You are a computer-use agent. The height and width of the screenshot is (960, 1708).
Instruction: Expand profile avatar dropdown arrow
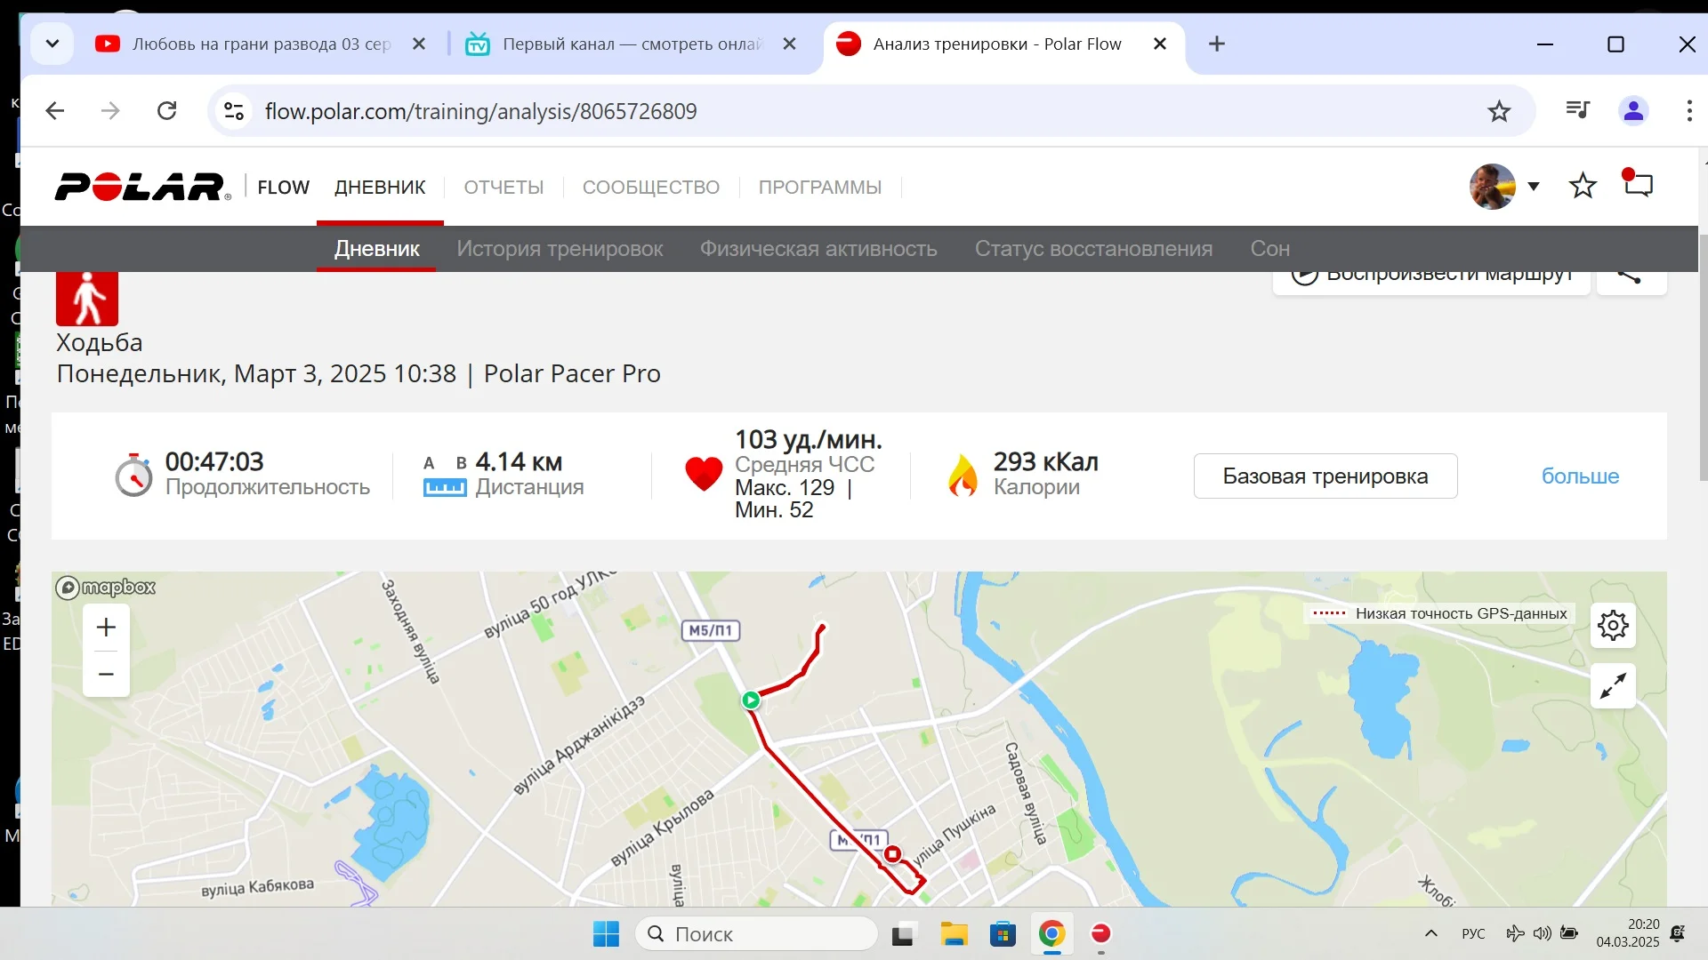1534,186
